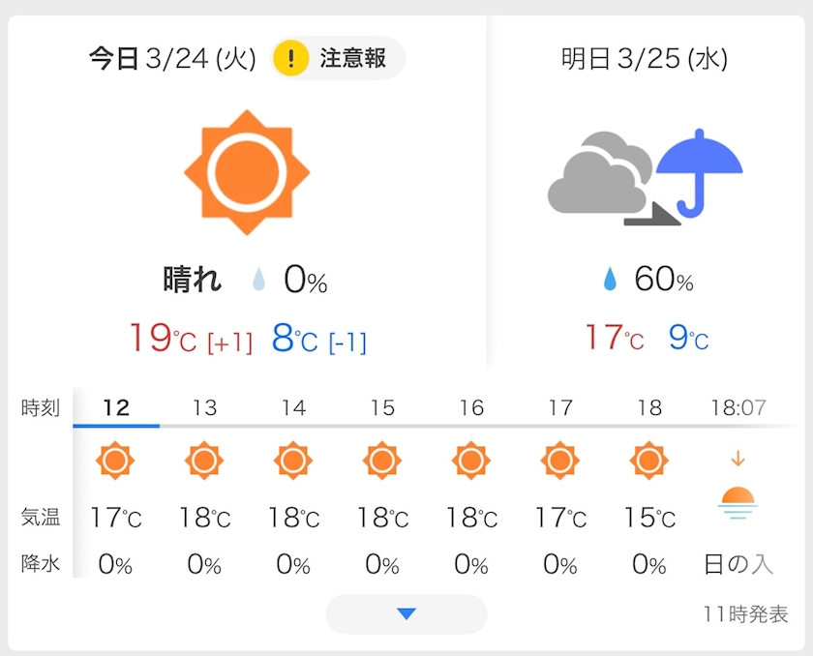
Task: Click the light raindrop icon beside 0%
Action: 259,281
